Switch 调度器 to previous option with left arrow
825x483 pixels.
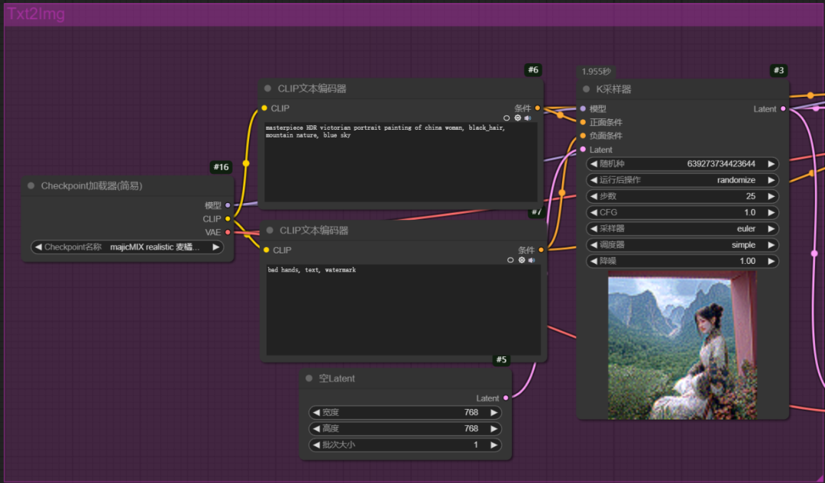coord(594,245)
